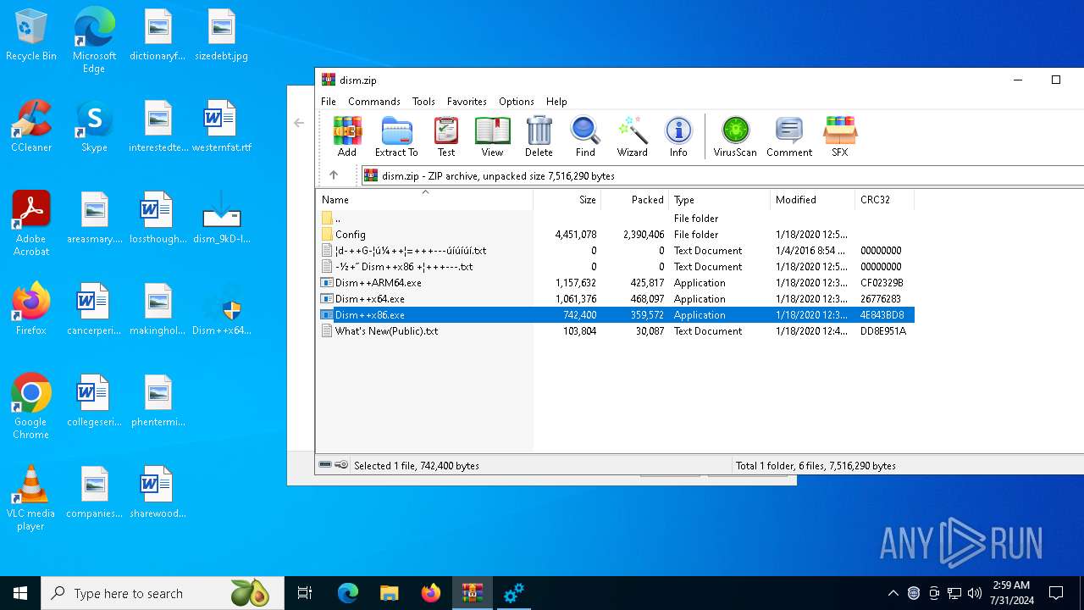Open the Commands menu

374,101
